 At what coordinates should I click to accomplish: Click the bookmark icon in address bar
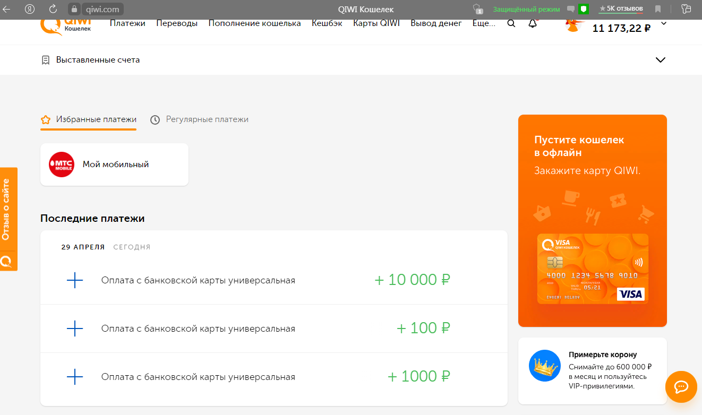pyautogui.click(x=658, y=9)
